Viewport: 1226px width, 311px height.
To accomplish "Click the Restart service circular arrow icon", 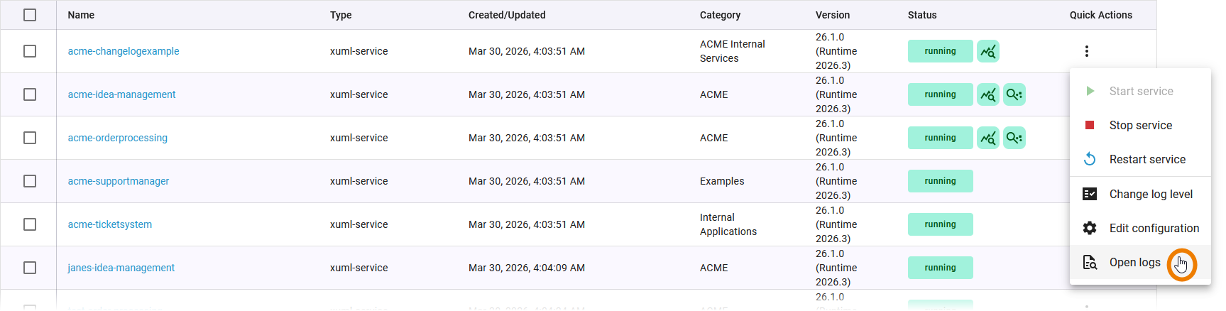I will tap(1089, 159).
